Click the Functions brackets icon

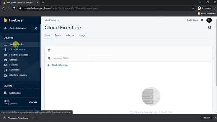point(5,70)
